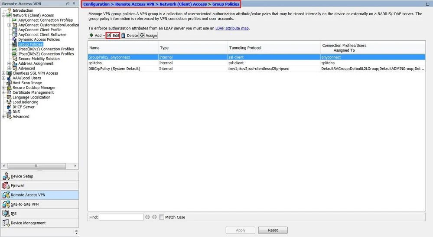Select splitdns group policy row
Viewport: 433px width, 237px height.
[257, 63]
